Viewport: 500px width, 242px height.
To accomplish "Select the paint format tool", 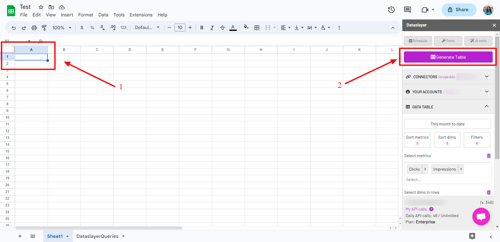I will click(x=44, y=28).
